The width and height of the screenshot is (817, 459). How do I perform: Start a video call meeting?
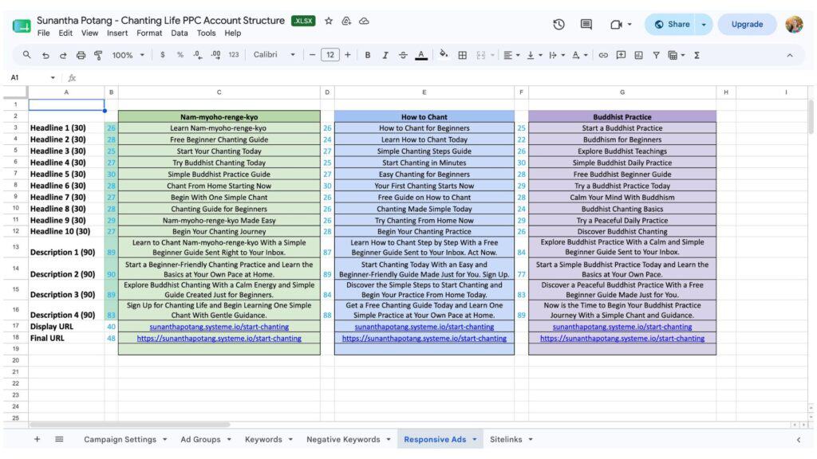617,25
